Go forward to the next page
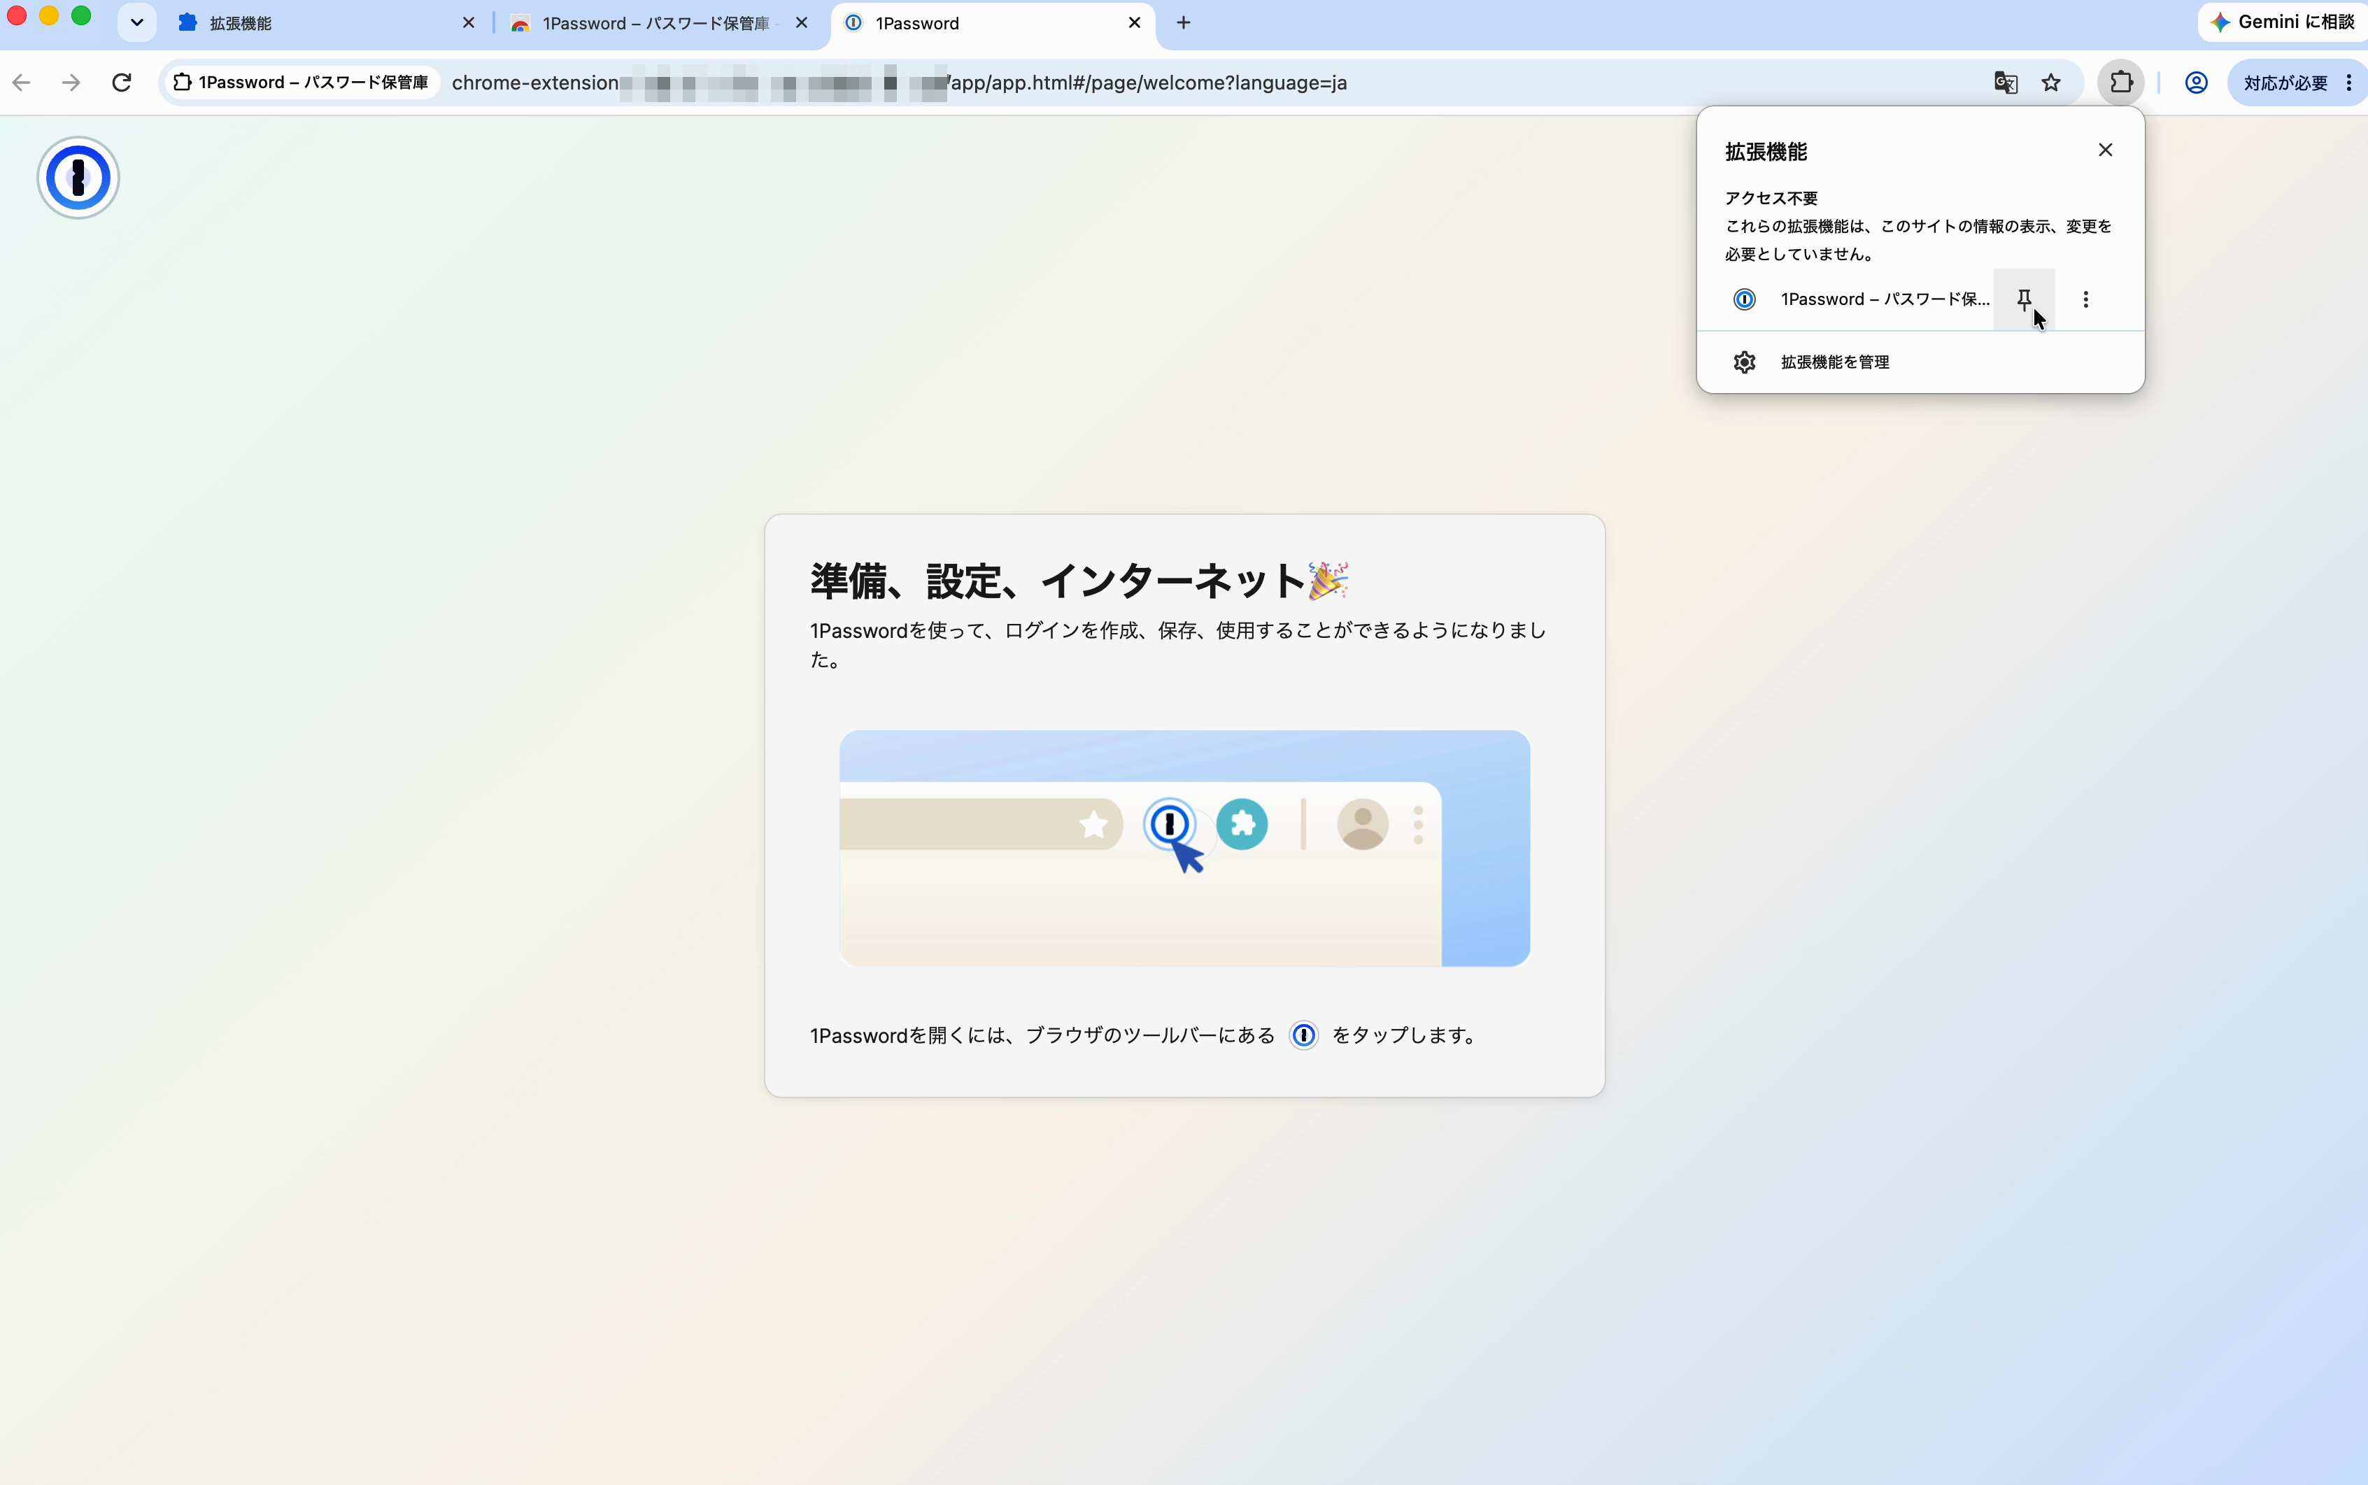The height and width of the screenshot is (1485, 2368). click(71, 83)
